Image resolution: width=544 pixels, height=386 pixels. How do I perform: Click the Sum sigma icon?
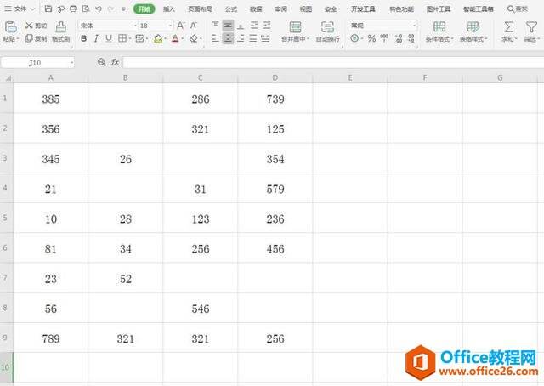pyautogui.click(x=509, y=26)
